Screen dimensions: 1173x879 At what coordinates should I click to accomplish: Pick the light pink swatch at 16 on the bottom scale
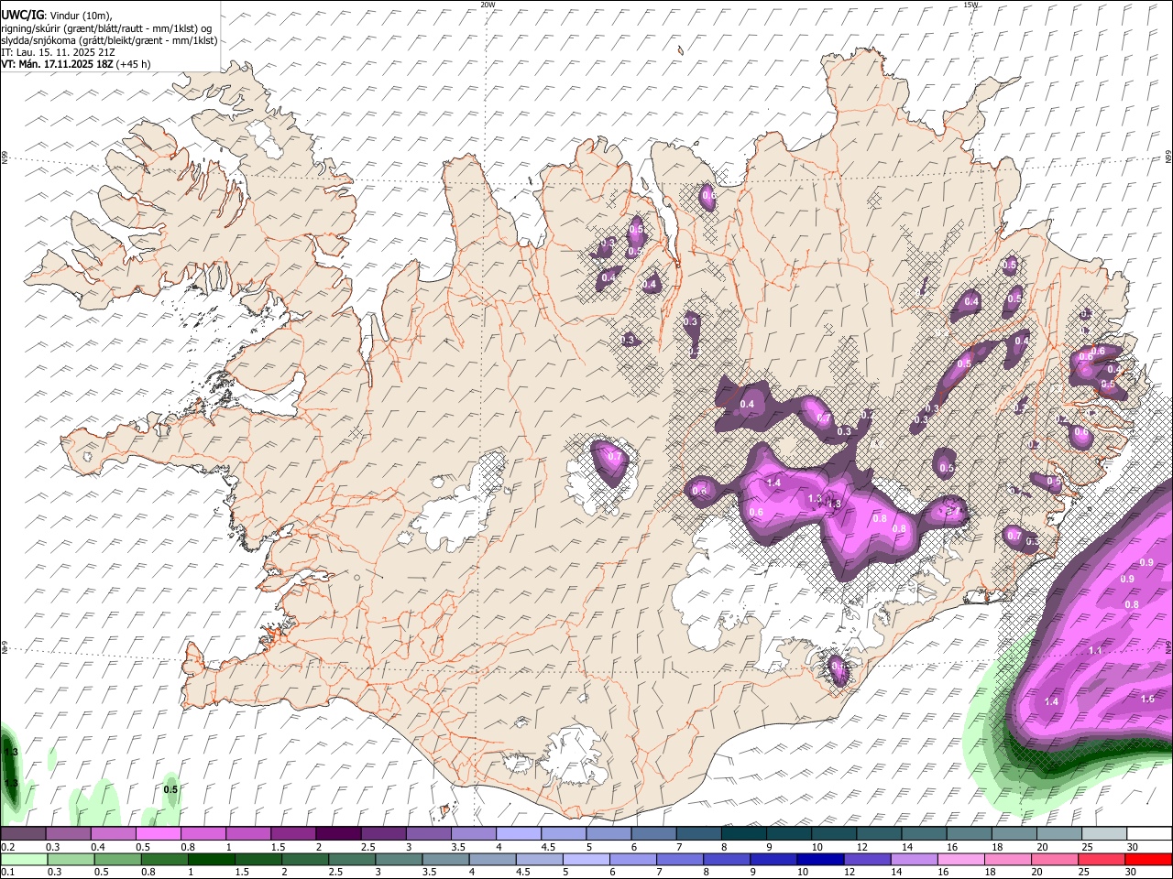click(959, 859)
